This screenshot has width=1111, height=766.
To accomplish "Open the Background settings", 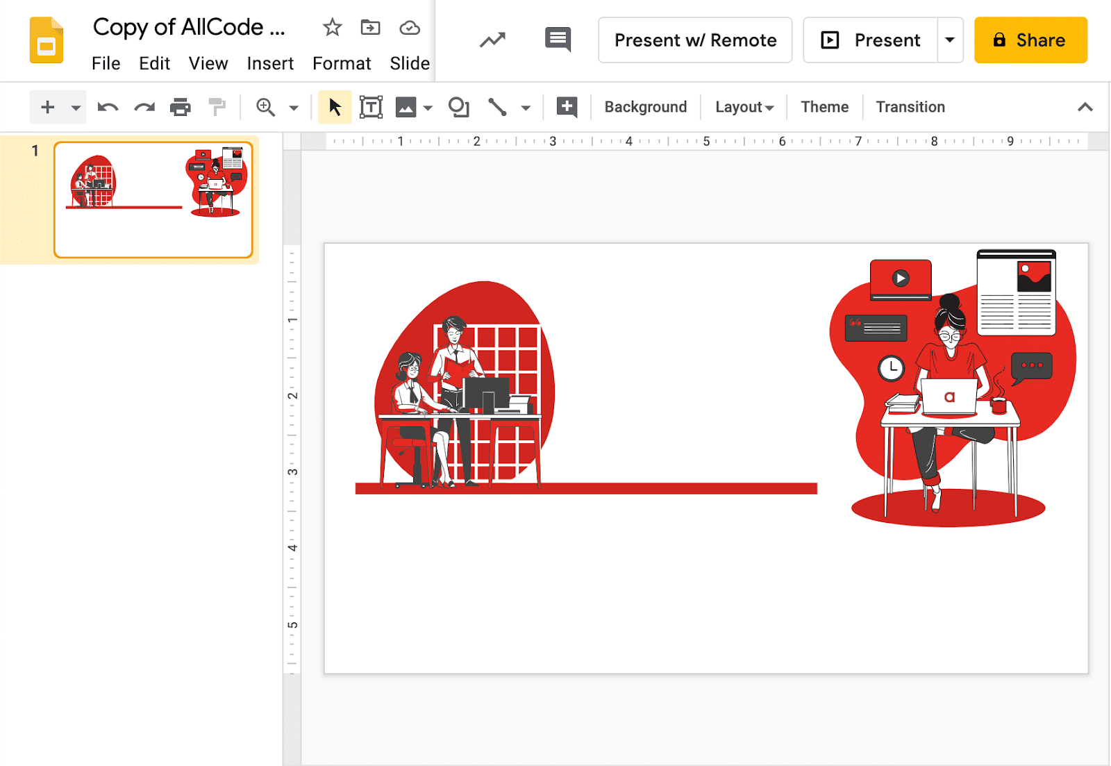I will click(x=645, y=107).
